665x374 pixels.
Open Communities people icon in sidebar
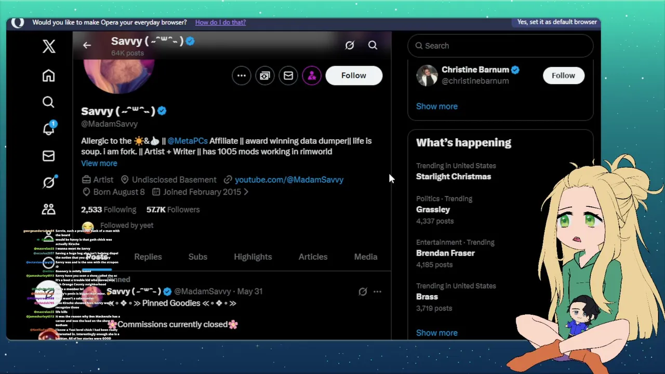coord(48,209)
